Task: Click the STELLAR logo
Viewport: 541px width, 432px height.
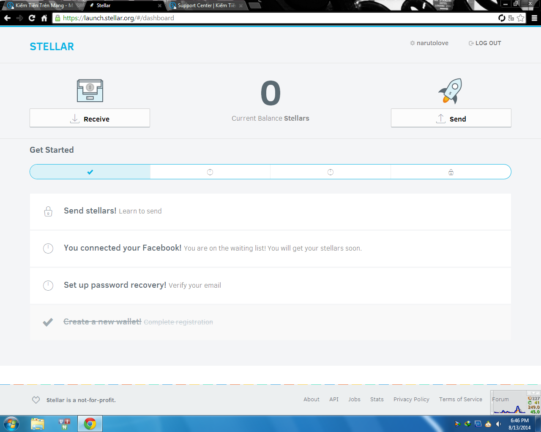Action: pos(52,46)
